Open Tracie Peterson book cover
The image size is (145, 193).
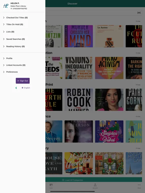79,131
